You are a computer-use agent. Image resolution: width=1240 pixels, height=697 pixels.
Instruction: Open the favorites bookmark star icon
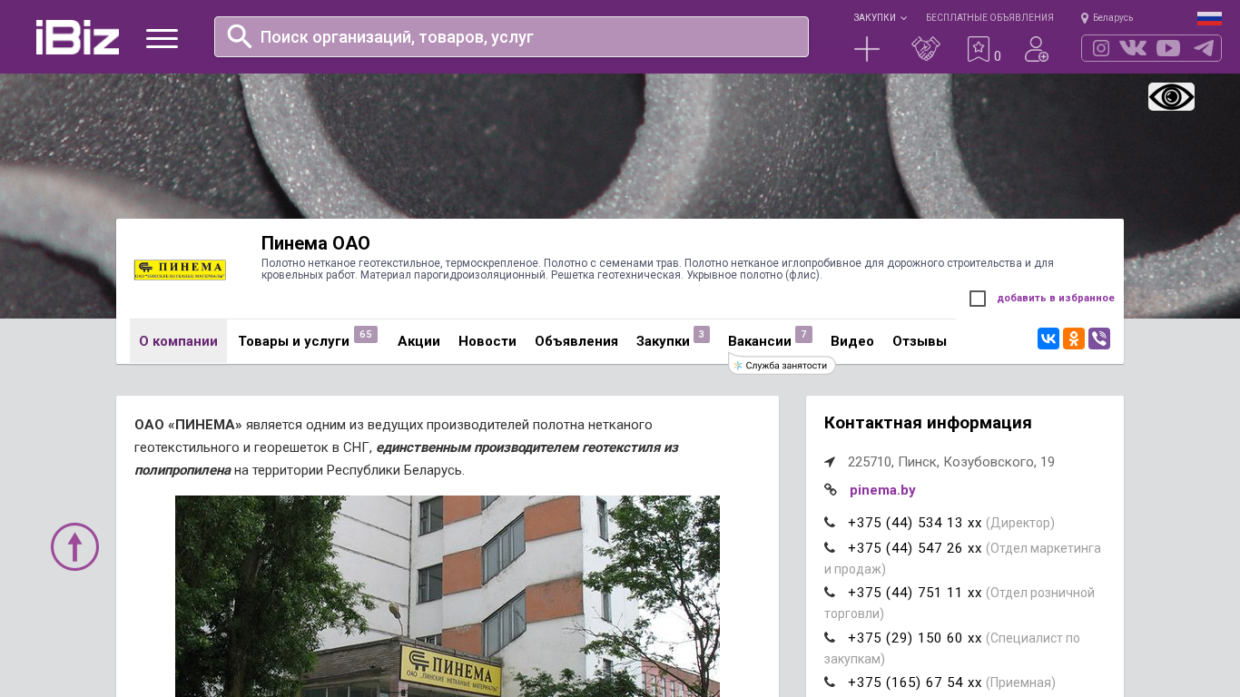(x=979, y=49)
